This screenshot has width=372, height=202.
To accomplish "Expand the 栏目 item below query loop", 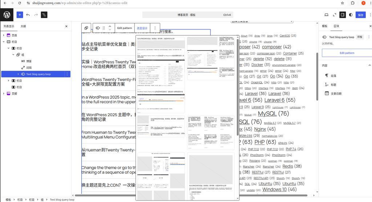I will coord(9,81).
